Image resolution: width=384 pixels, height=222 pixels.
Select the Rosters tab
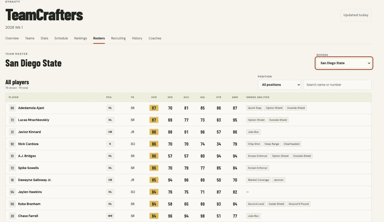pyautogui.click(x=99, y=38)
